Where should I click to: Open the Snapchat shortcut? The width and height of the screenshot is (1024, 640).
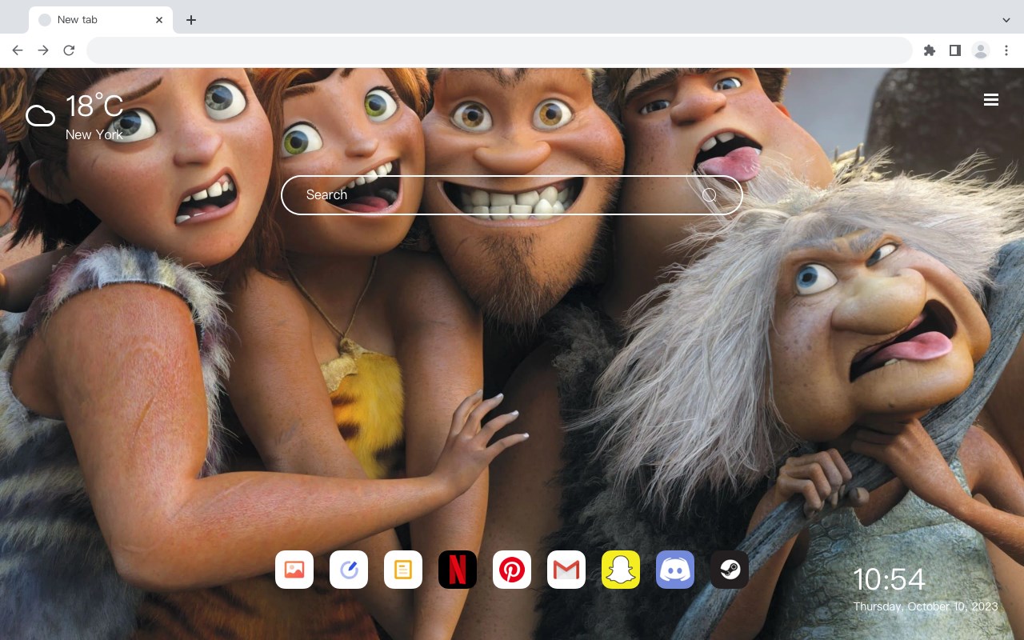pos(621,570)
